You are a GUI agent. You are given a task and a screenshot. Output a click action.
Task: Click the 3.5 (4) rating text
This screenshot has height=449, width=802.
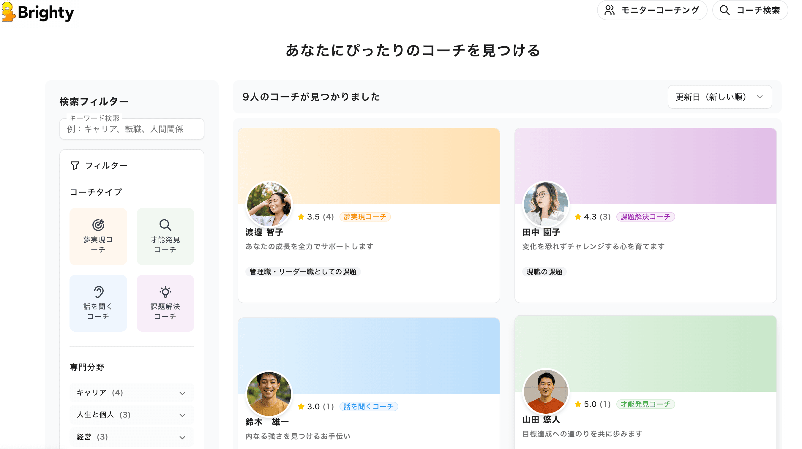click(x=321, y=217)
